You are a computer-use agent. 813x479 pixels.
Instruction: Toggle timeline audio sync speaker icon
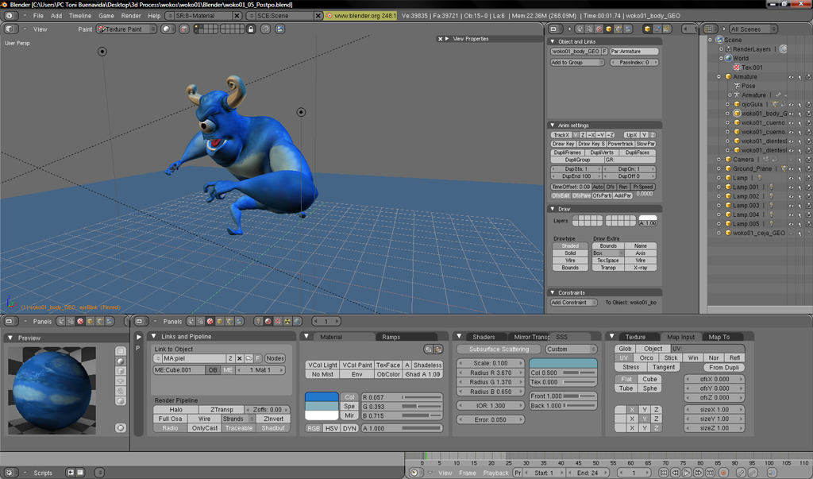coord(772,473)
